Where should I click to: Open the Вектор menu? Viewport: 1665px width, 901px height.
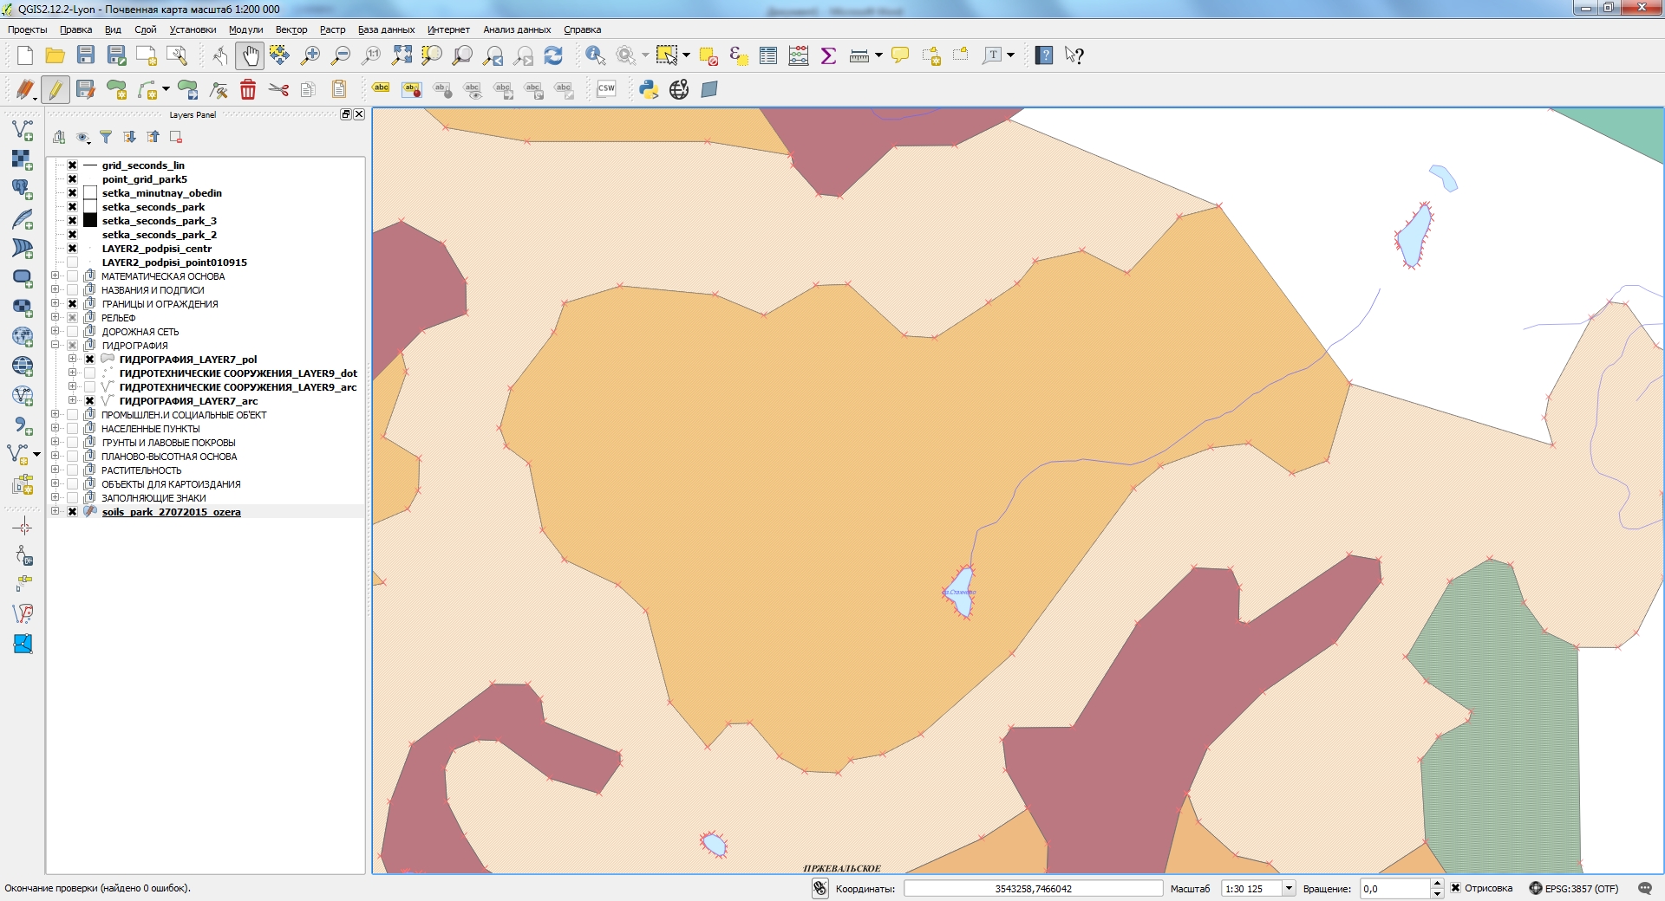point(291,29)
